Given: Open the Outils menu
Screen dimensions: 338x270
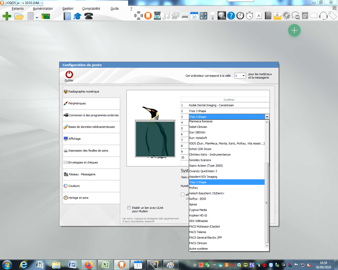Looking at the screenshot, I should pos(114,9).
